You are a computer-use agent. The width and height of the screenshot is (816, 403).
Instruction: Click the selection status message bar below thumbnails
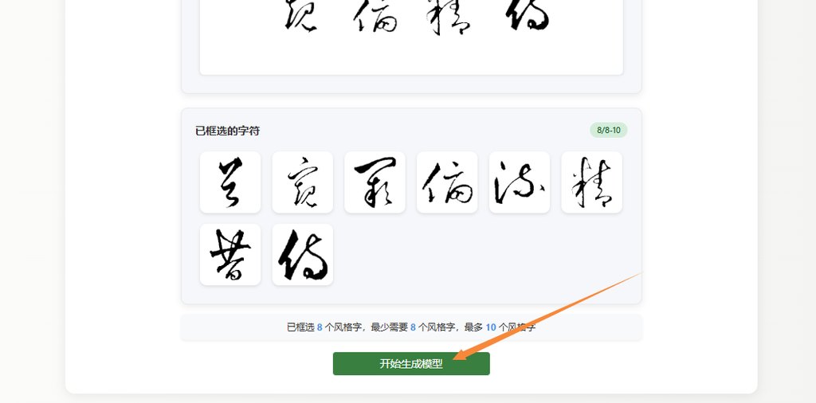[411, 327]
